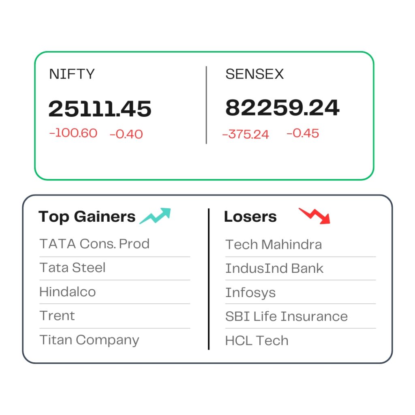Open Titan Company gainer entry
This screenshot has height=415, width=415.
click(89, 340)
